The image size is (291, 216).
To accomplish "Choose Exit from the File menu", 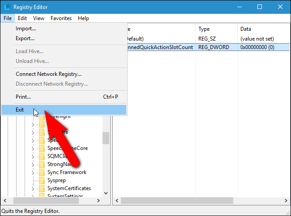I will [x=64, y=110].
